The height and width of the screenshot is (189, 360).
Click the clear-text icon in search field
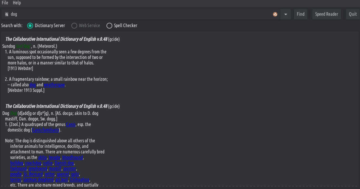click(x=275, y=14)
